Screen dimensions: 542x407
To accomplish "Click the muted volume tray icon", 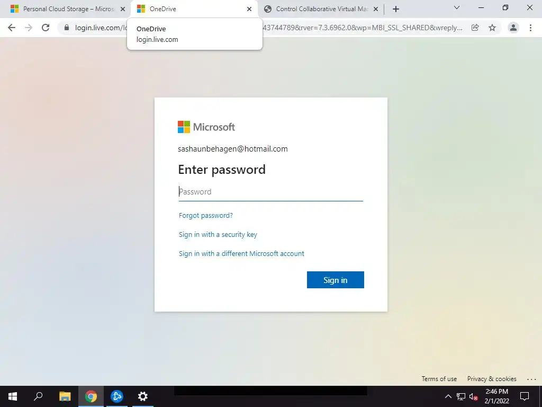I will [x=473, y=396].
